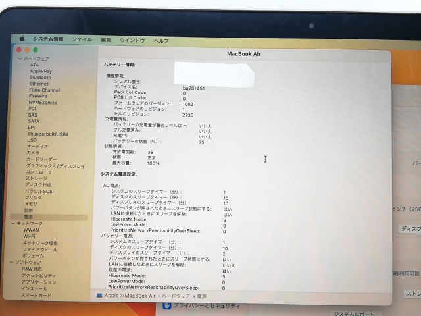Select ディスク作成 in the sidebar

(x=38, y=184)
